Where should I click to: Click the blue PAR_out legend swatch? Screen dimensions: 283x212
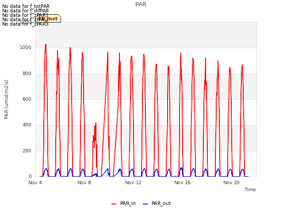coord(145,204)
